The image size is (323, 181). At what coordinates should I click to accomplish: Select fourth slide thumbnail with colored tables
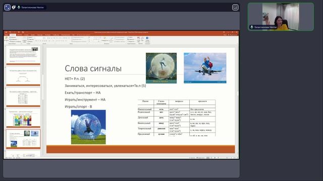click(x=23, y=118)
